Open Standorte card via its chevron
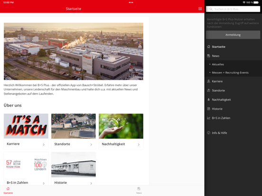This screenshot has height=196, width=262. pyautogui.click(x=91, y=144)
